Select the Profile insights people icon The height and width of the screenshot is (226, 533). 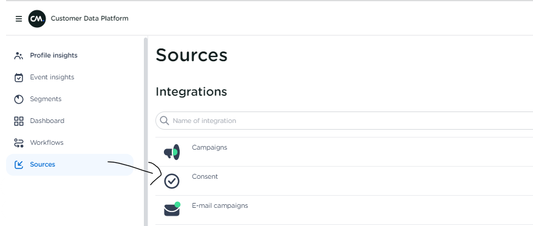[19, 56]
